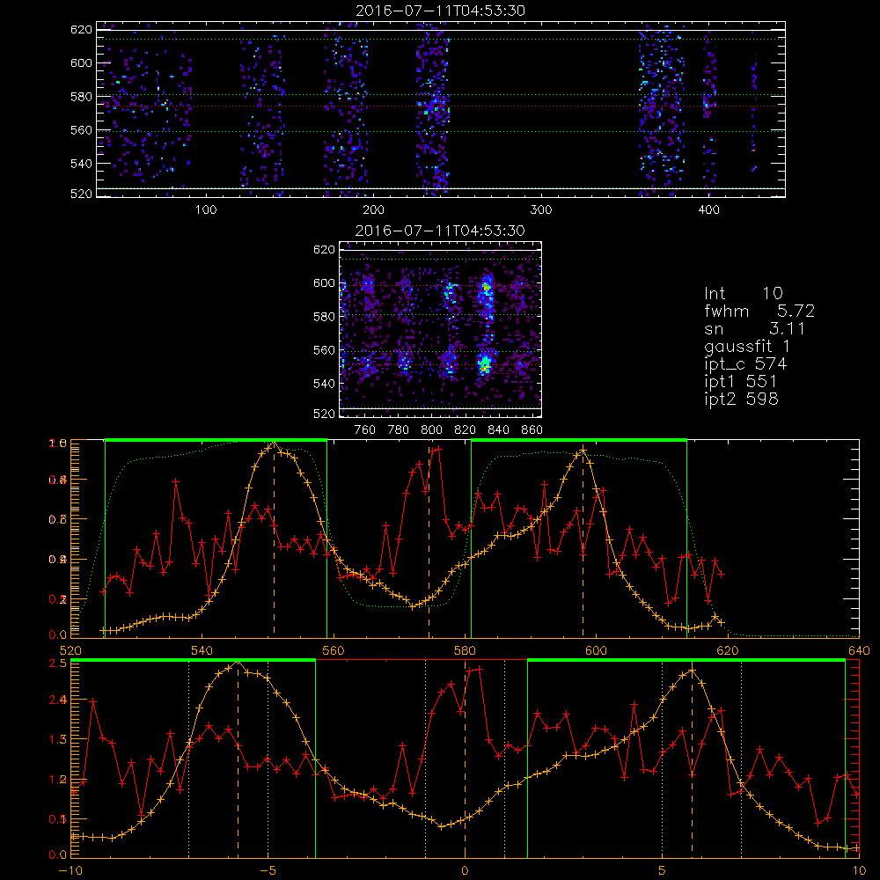Click x-axis label 200 on top image
The width and height of the screenshot is (880, 880).
[373, 210]
